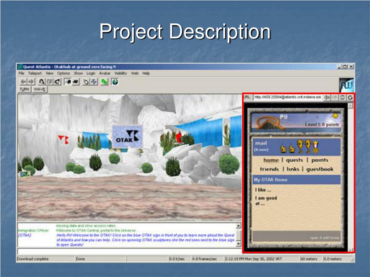Click into the chat input box
This screenshot has width=370, height=277.
click(129, 251)
